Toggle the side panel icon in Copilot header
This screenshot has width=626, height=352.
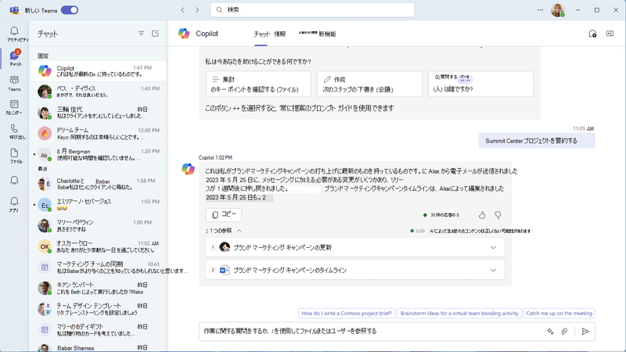pyautogui.click(x=610, y=34)
